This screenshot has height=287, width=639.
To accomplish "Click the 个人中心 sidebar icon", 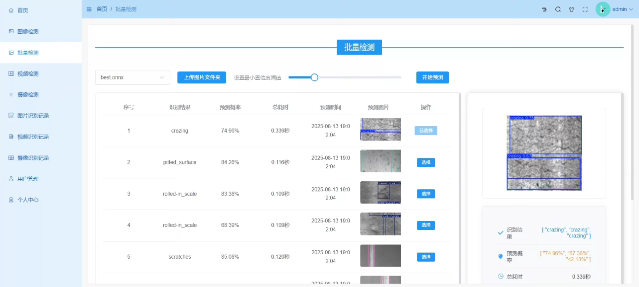I will pos(11,200).
